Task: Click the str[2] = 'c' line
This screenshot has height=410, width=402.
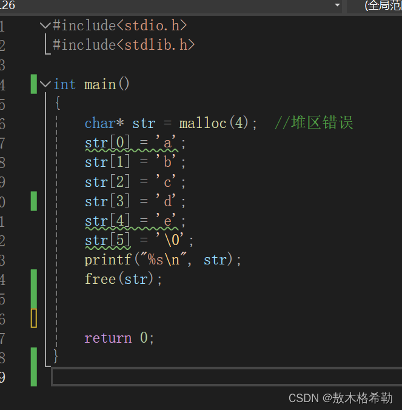Action: click(135, 182)
